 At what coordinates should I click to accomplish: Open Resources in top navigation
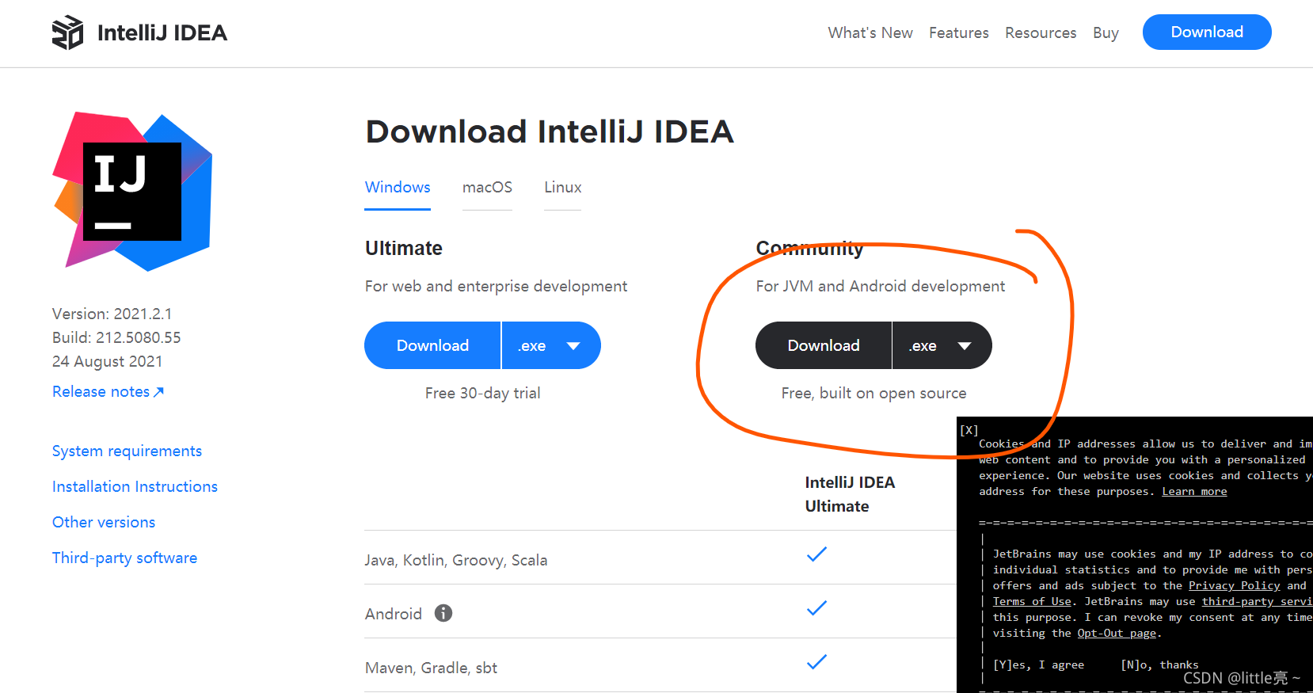click(x=1041, y=32)
